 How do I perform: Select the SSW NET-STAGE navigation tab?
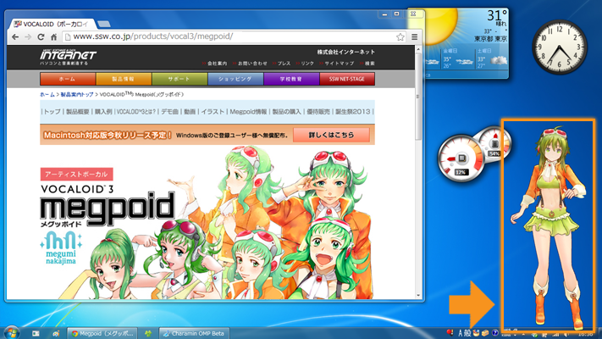(347, 79)
